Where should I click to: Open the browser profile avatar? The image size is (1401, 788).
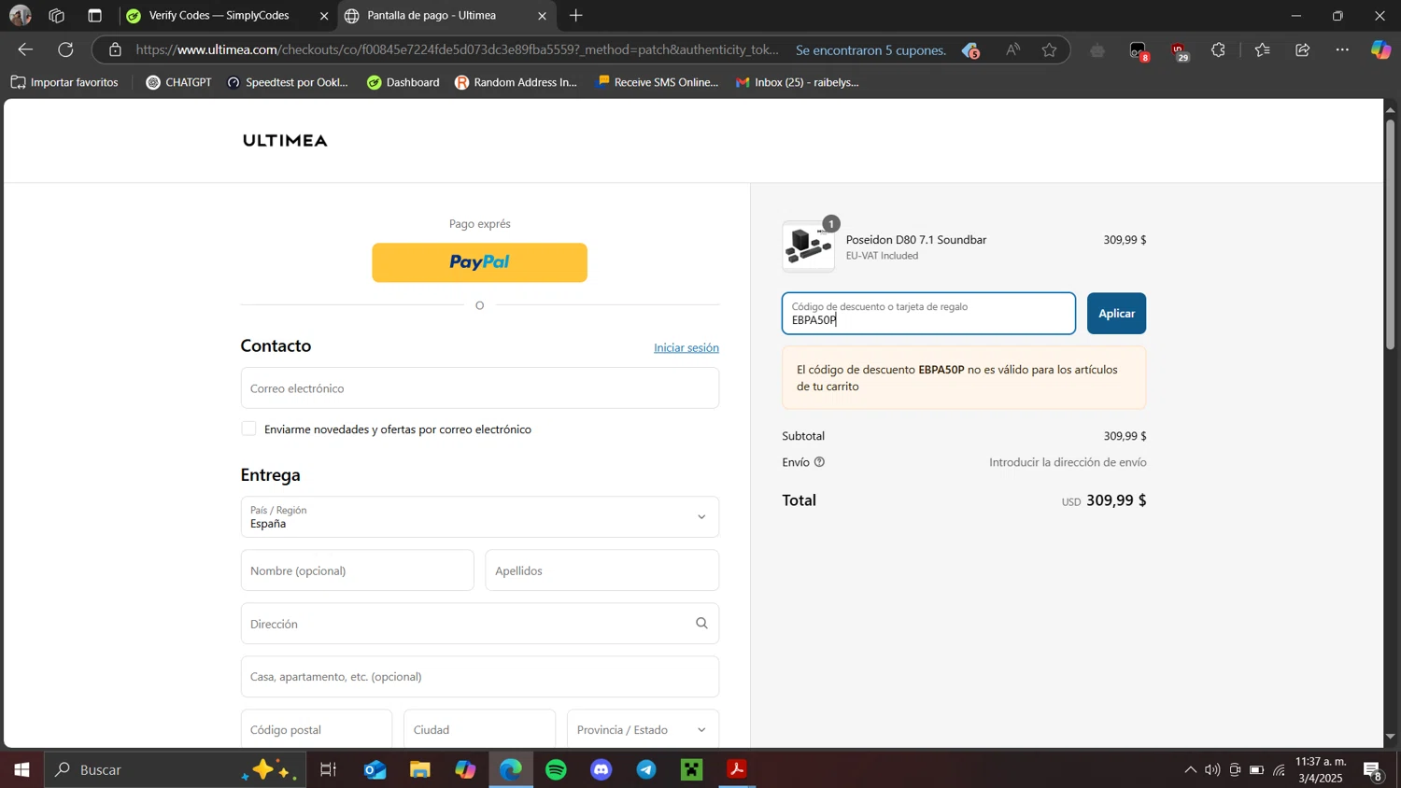(x=20, y=16)
